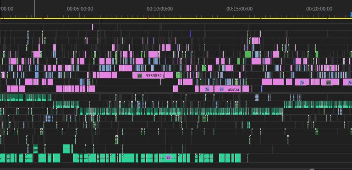This screenshot has width=352, height=170.
Task: Open fx badge on clip immediately before abstra
Action: pyautogui.click(x=207, y=90)
